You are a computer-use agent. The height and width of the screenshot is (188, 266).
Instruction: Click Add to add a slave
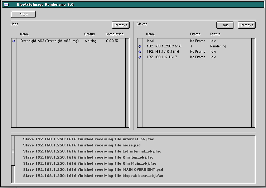coord(225,25)
